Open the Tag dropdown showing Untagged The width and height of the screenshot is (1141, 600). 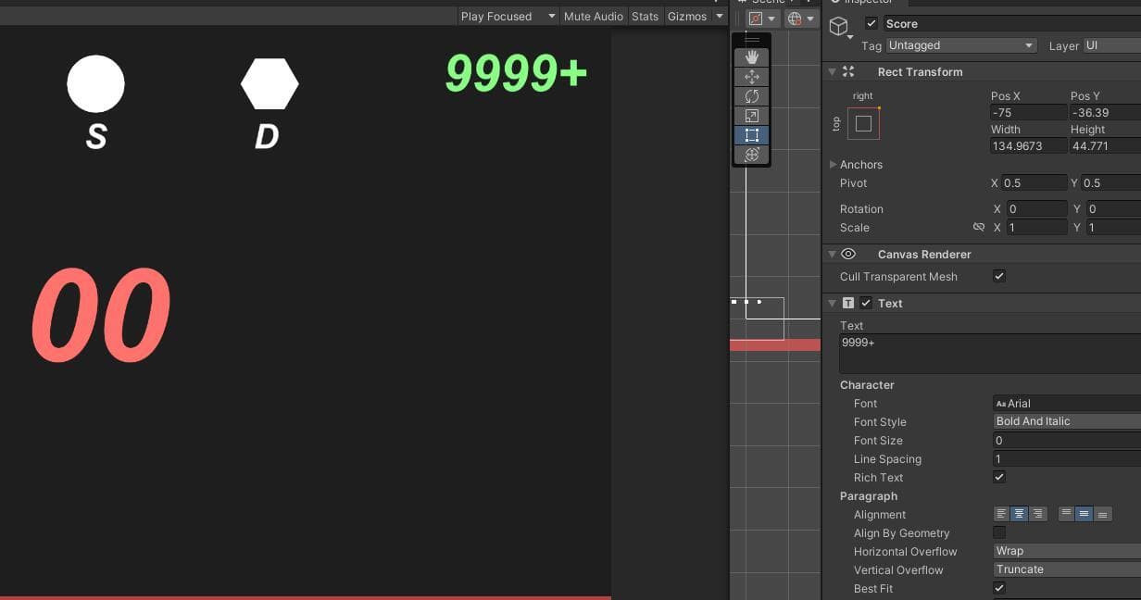tap(960, 45)
